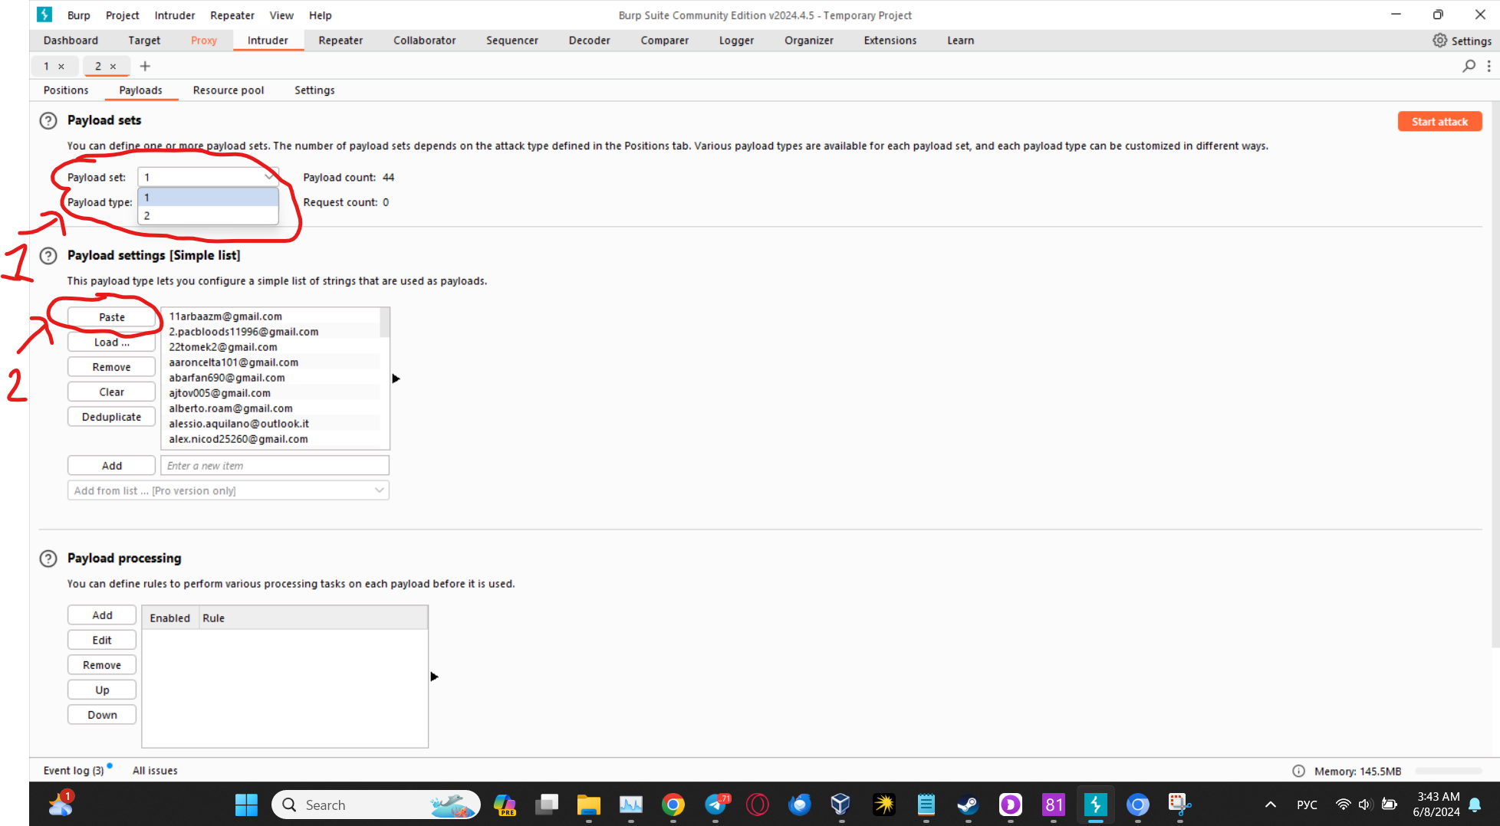Open help for Payload settings [Simple list]
Viewport: 1500px width, 826px height.
point(48,256)
